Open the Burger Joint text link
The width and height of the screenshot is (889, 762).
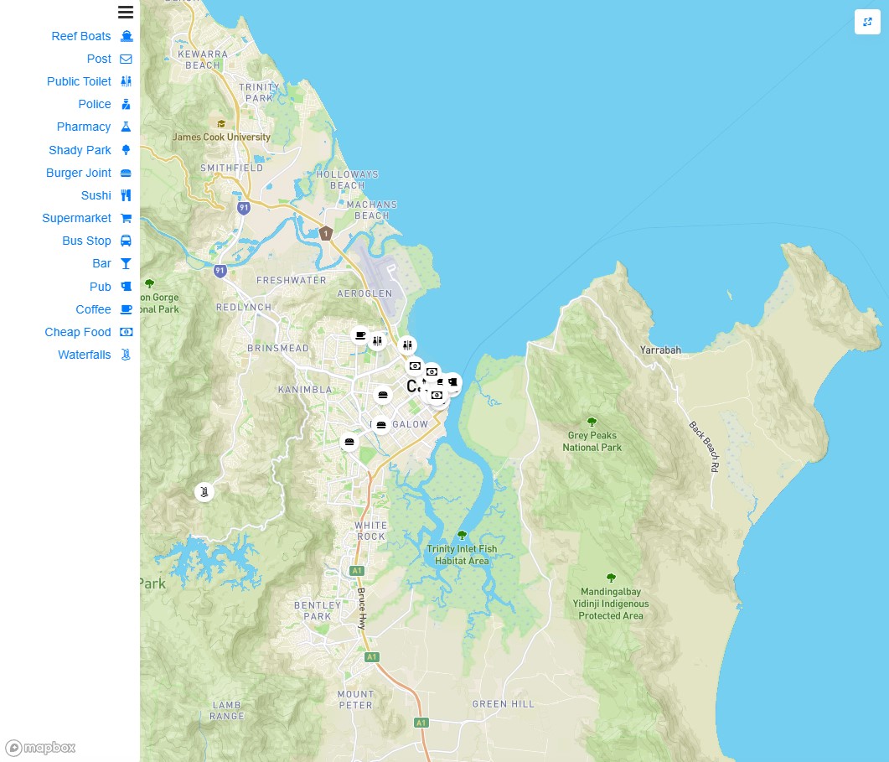click(x=79, y=173)
